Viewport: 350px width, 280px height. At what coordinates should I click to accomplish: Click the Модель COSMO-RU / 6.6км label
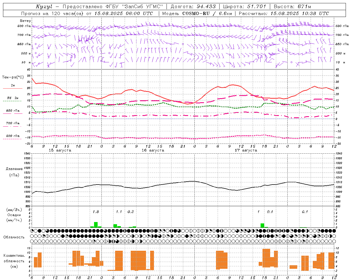tap(197, 13)
